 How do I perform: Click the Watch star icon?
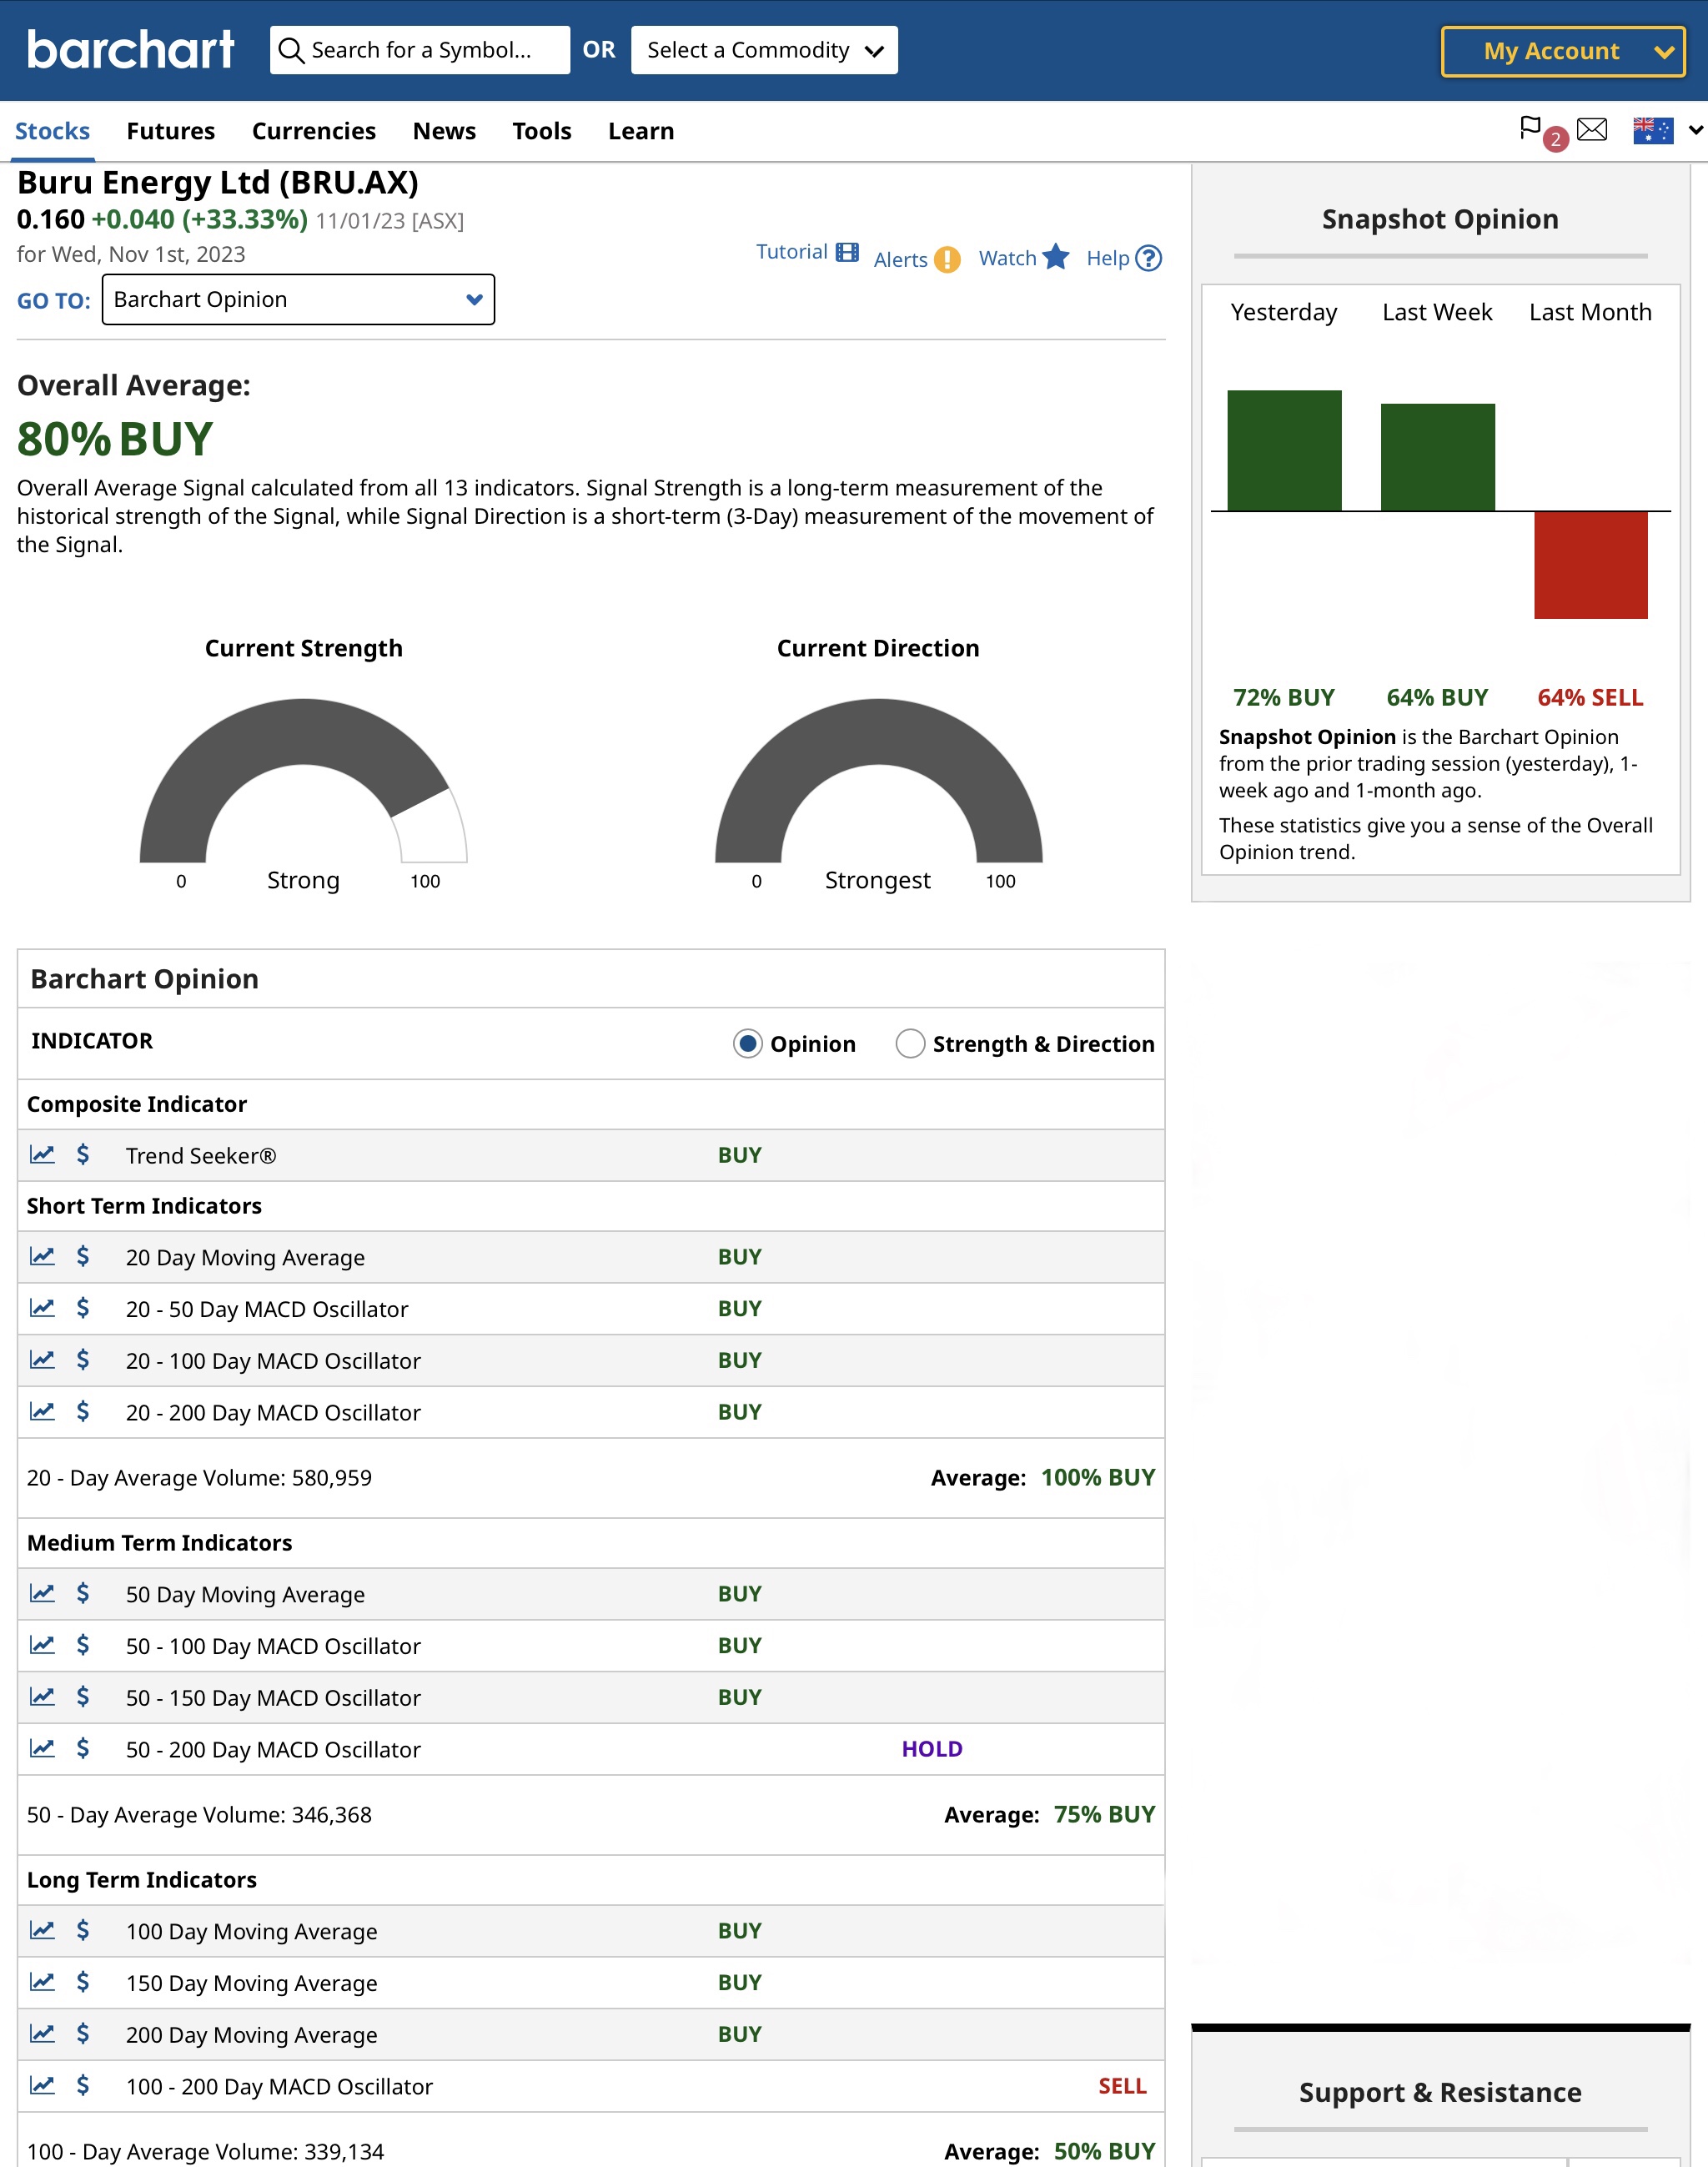(x=1056, y=257)
